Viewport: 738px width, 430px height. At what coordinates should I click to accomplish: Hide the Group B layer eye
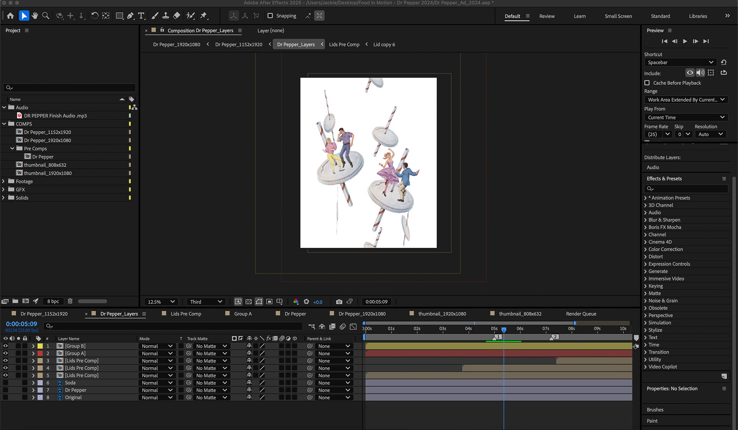point(5,346)
